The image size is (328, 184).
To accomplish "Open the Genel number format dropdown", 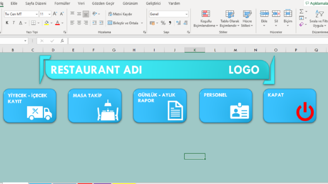I will (x=187, y=14).
